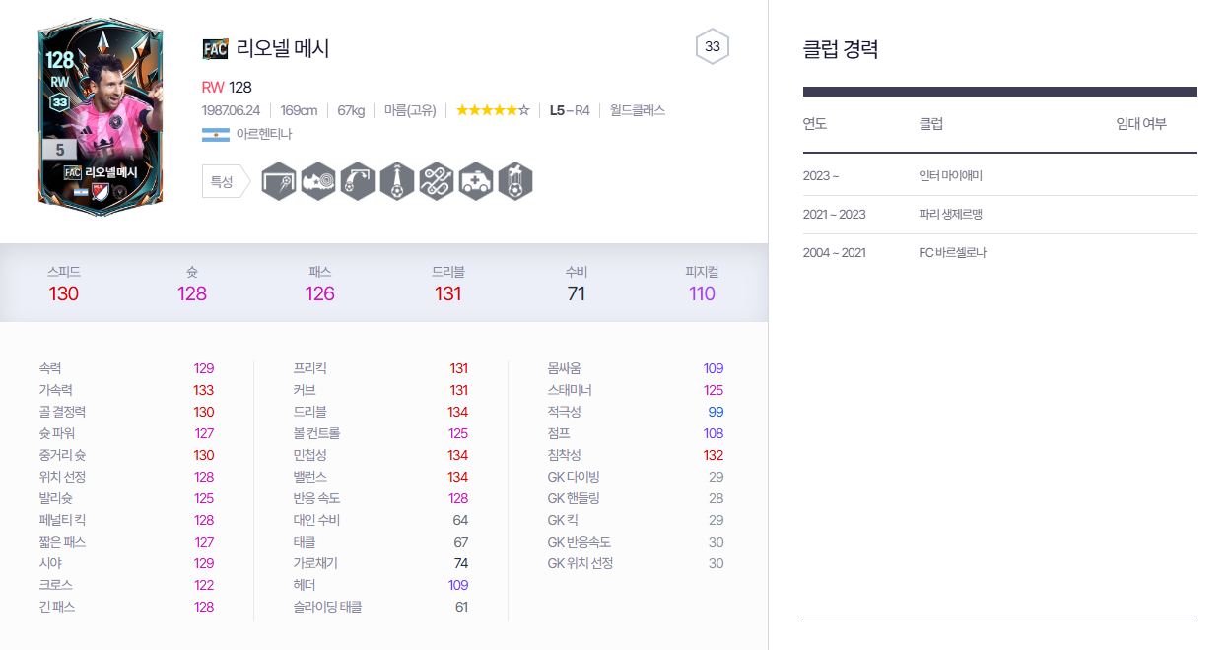Click the 특성 traits label tag
This screenshot has height=650, width=1230.
pos(227,182)
